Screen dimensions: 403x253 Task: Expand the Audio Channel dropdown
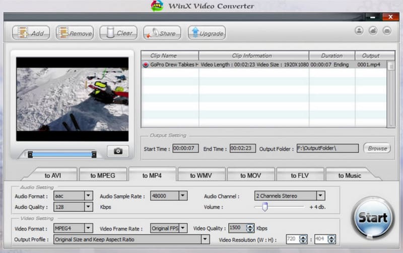click(x=320, y=196)
